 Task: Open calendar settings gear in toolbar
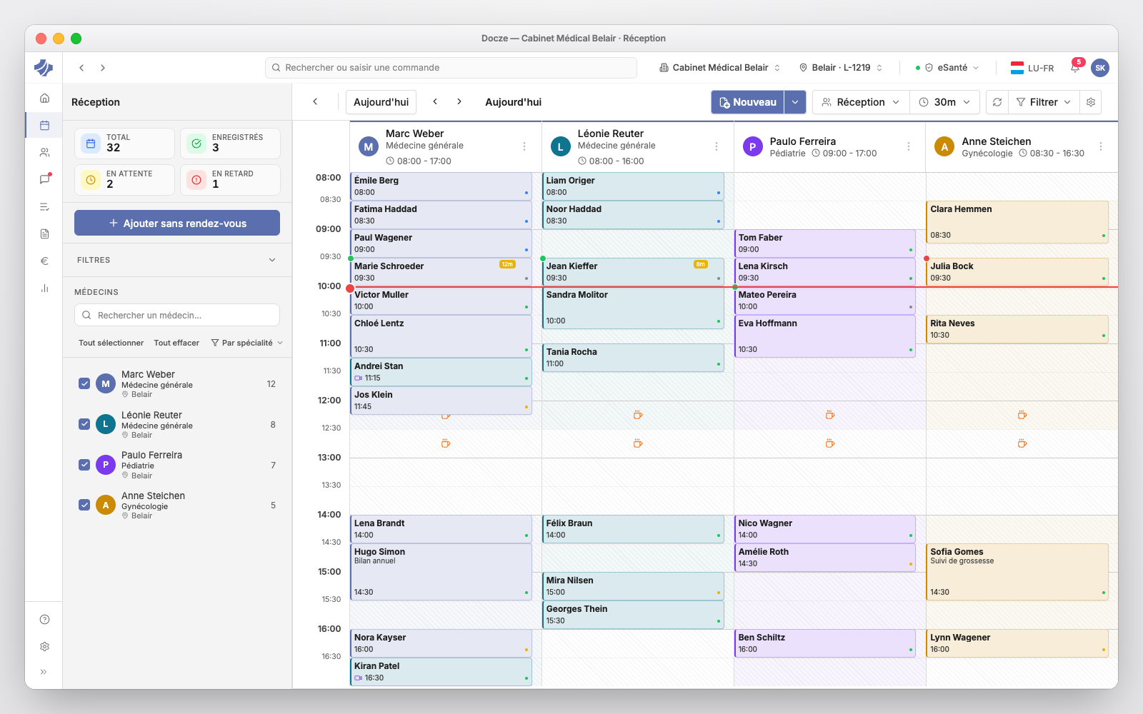coord(1091,102)
